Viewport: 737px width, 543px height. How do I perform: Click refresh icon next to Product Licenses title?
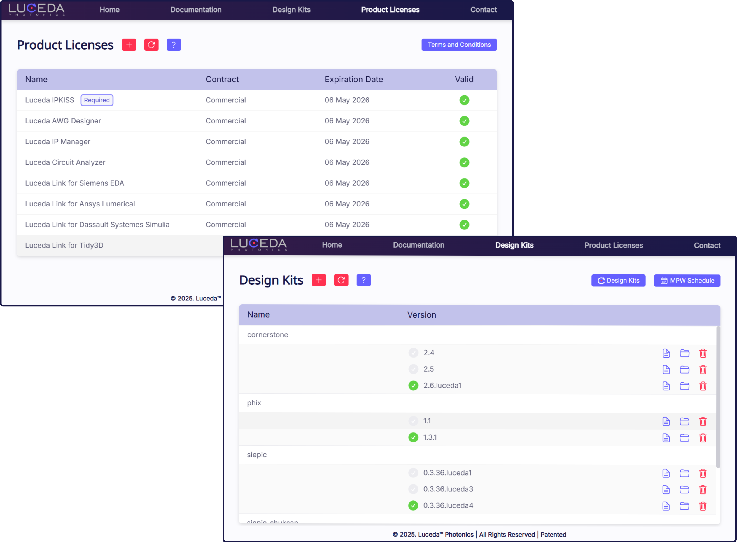(x=151, y=45)
